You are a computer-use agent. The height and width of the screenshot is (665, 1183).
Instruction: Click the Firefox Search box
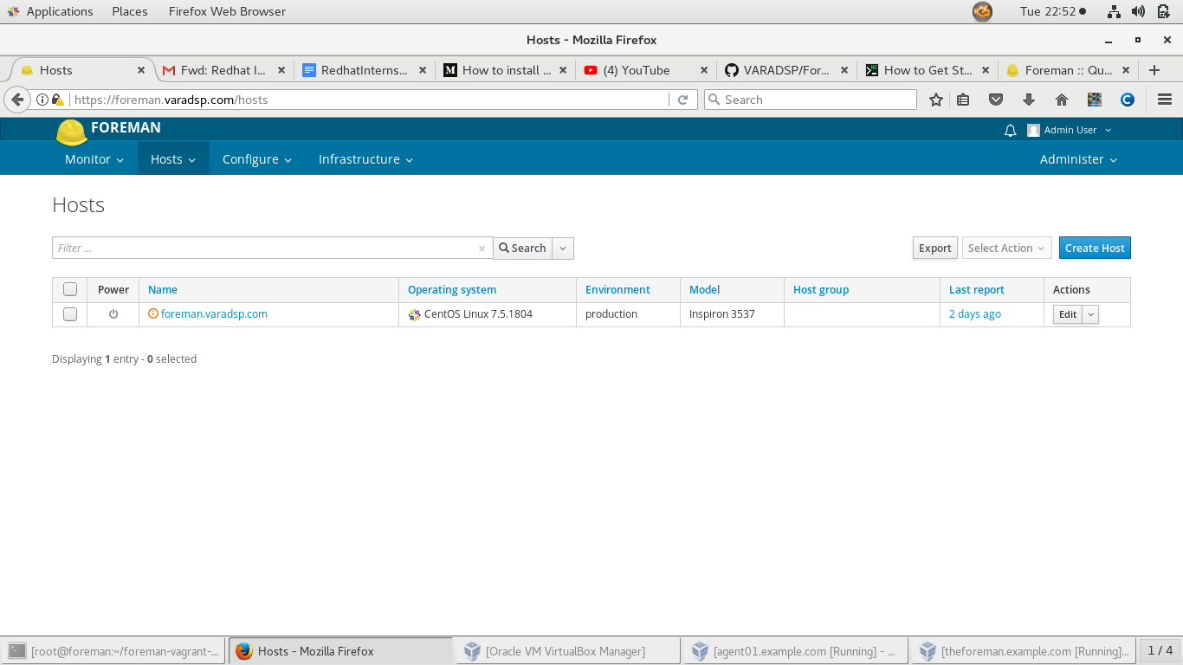click(x=811, y=100)
